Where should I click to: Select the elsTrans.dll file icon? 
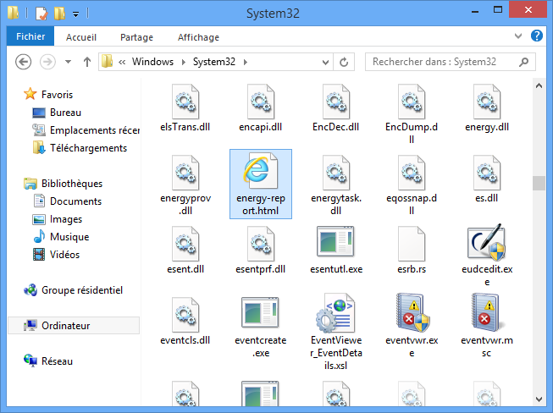tap(185, 102)
